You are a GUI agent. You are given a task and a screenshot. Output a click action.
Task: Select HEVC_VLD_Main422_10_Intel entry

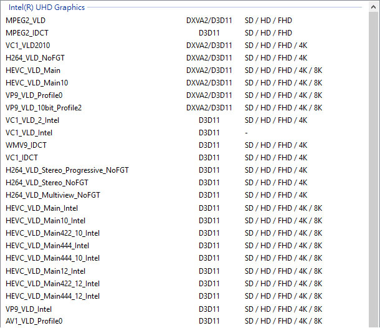52,233
